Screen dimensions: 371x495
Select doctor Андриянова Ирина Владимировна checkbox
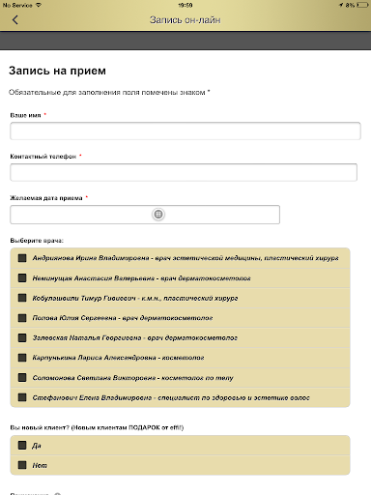pyautogui.click(x=22, y=258)
